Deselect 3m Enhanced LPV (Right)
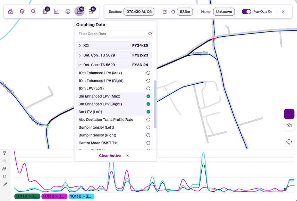Screen dimensions: 297x201 (148, 104)
